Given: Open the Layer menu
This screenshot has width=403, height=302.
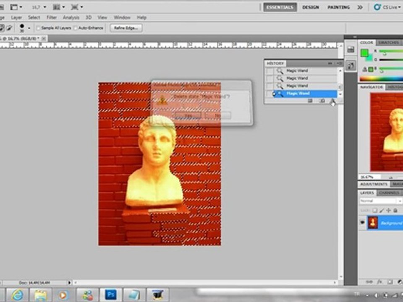Looking at the screenshot, I should coord(16,18).
